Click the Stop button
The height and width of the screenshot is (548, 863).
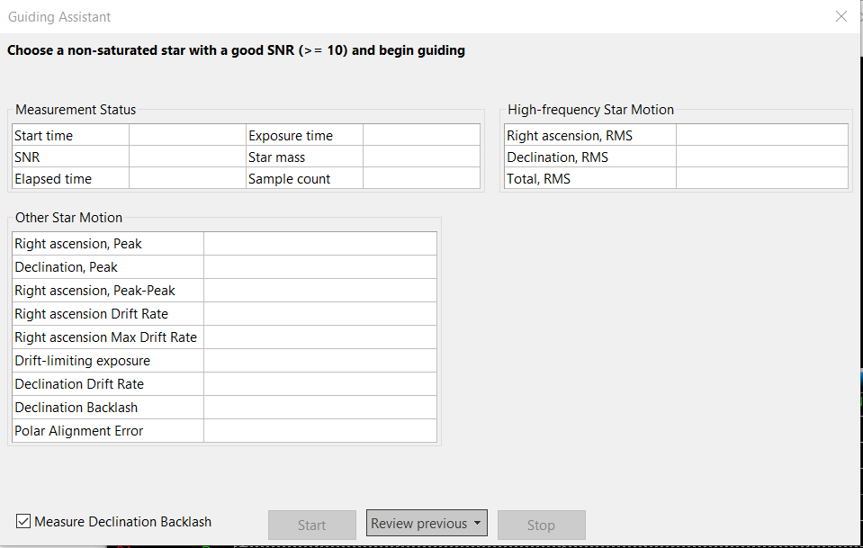click(541, 525)
